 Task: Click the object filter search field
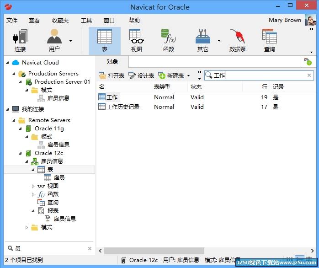coord(259,75)
